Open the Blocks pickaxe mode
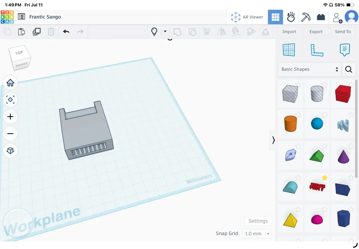Image resolution: width=359 pixels, height=249 pixels. (306, 17)
